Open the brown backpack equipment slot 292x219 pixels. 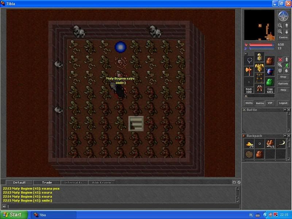click(270, 61)
